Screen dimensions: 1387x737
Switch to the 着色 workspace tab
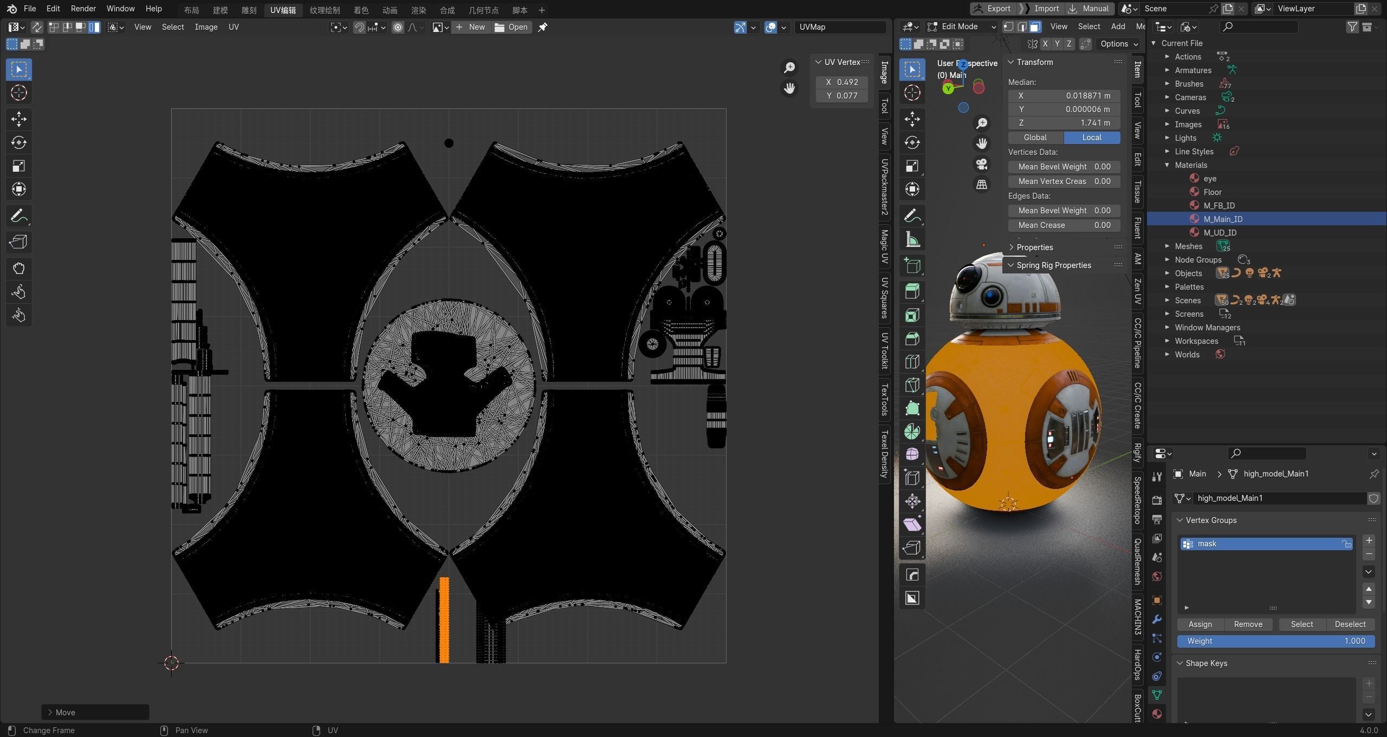(361, 10)
